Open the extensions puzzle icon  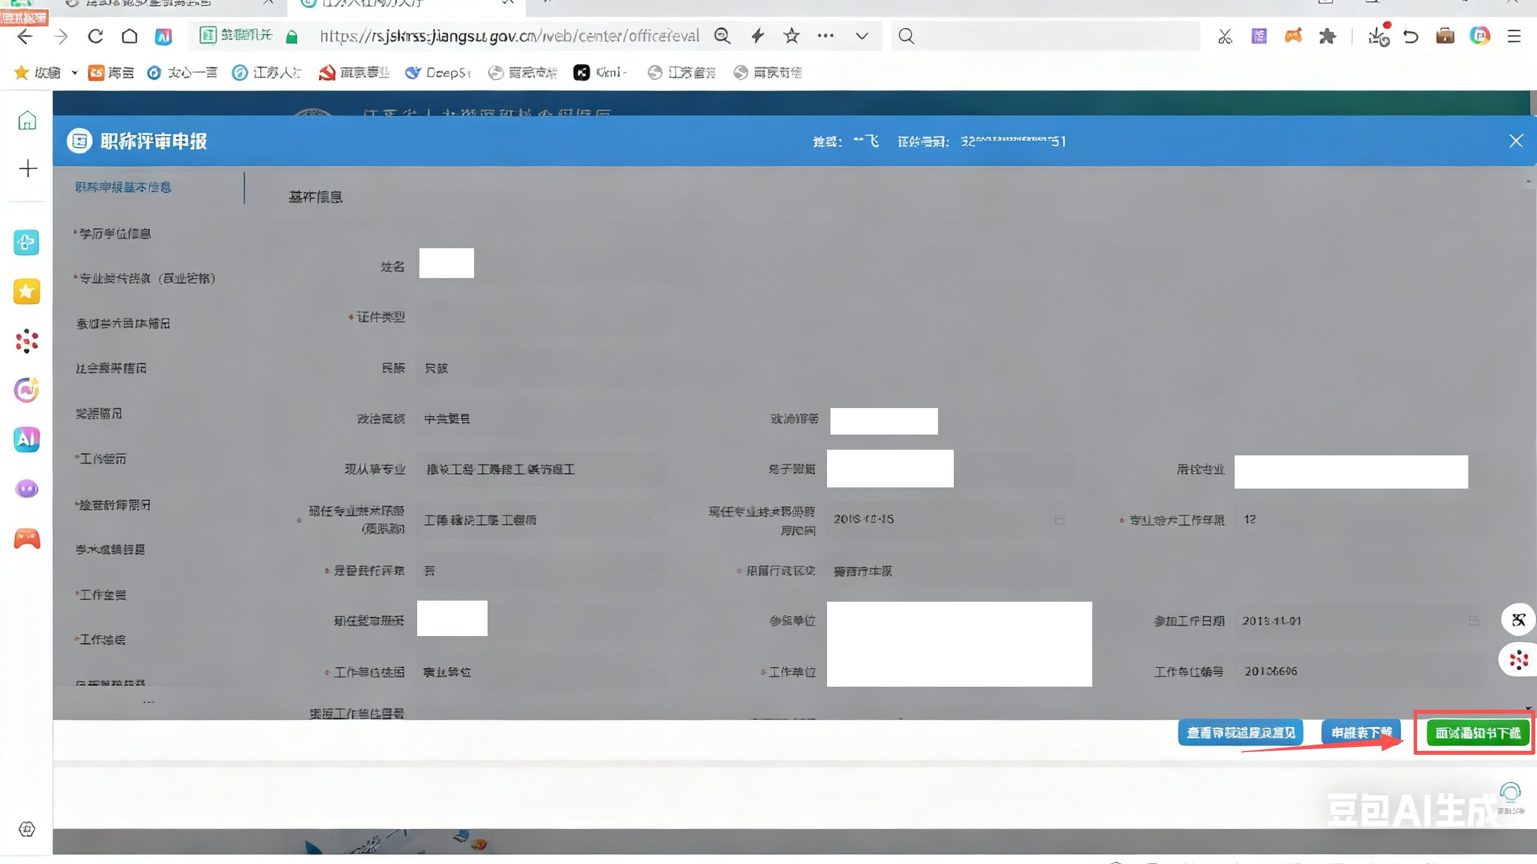pos(1327,37)
